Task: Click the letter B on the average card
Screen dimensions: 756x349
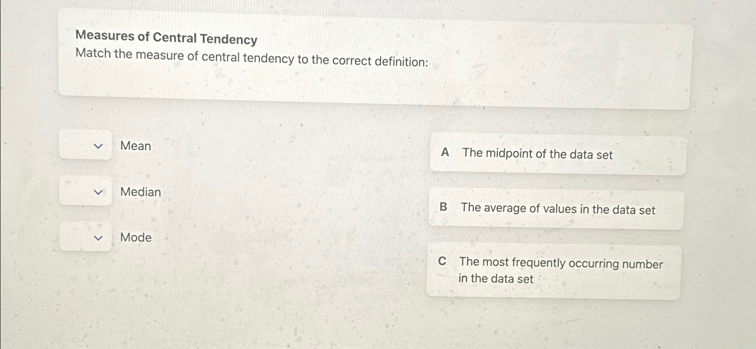Action: pyautogui.click(x=443, y=208)
